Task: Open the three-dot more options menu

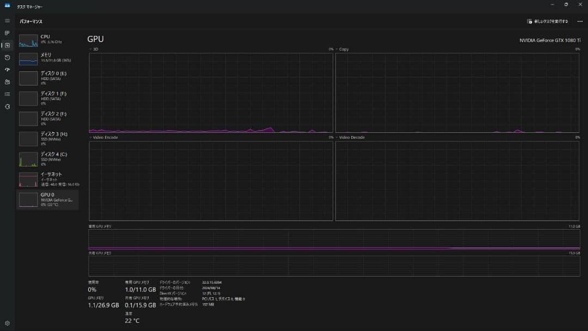Action: pos(579,21)
